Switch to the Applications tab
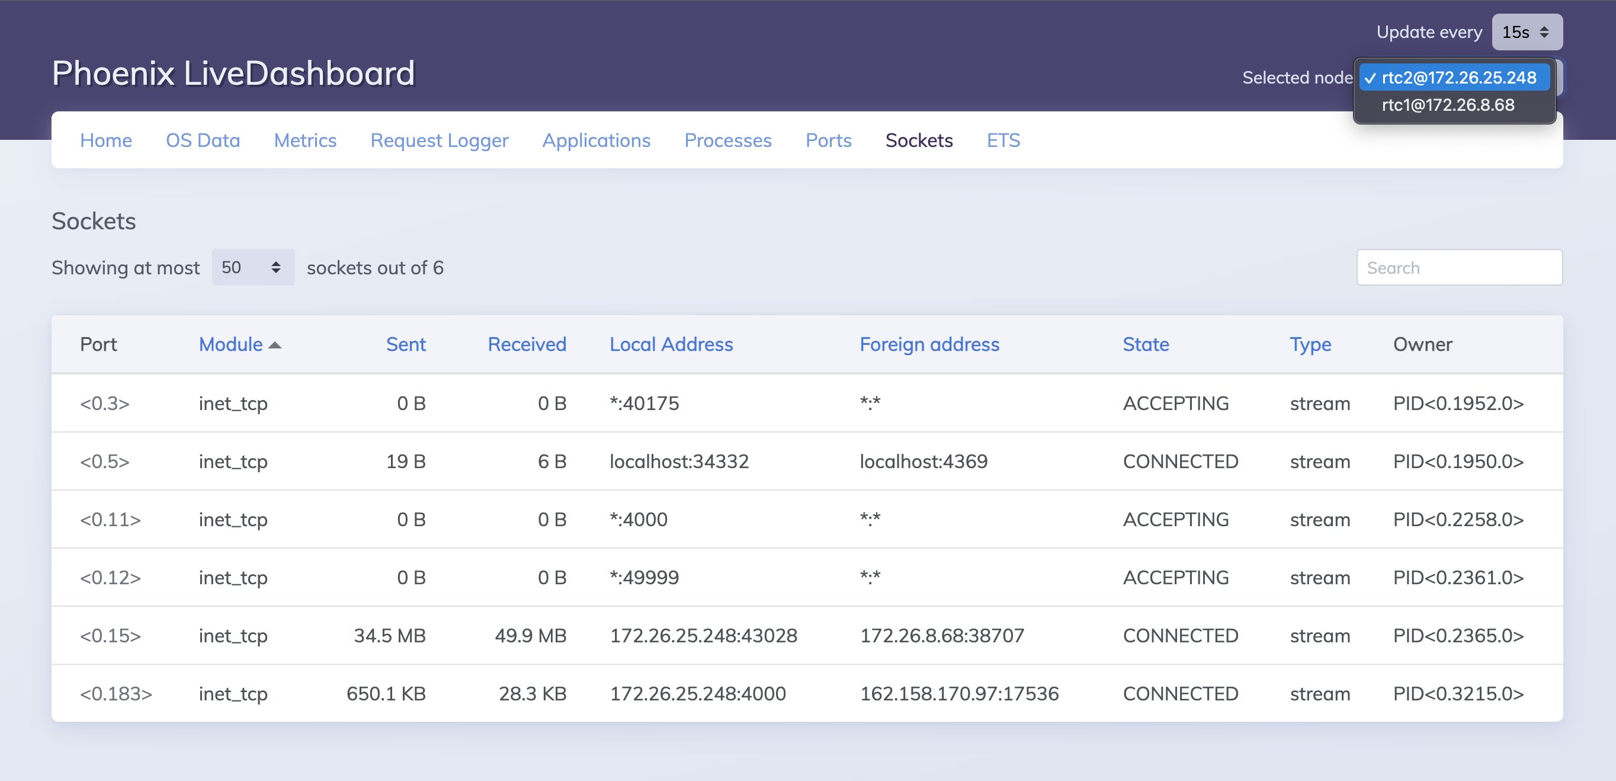The height and width of the screenshot is (781, 1616). tap(596, 140)
